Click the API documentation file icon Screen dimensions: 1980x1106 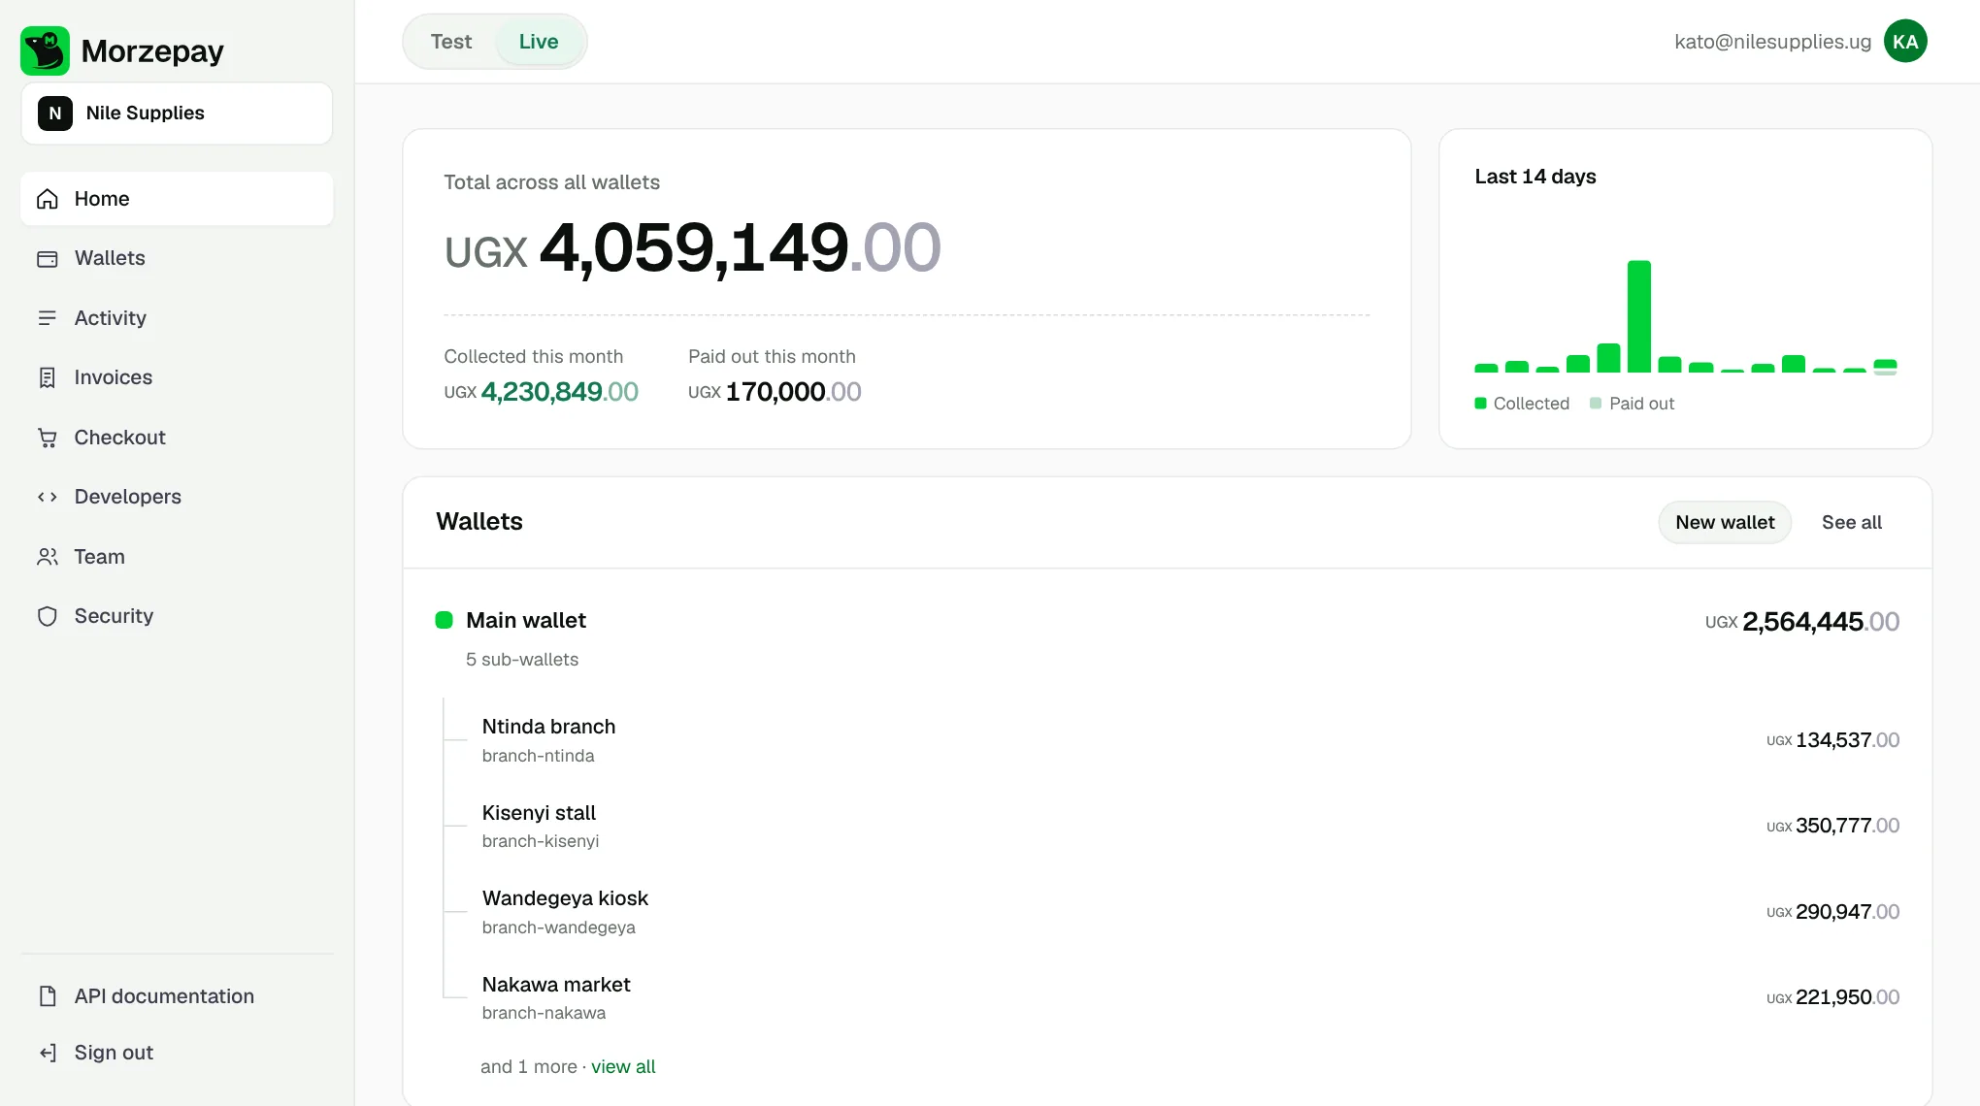tap(48, 996)
